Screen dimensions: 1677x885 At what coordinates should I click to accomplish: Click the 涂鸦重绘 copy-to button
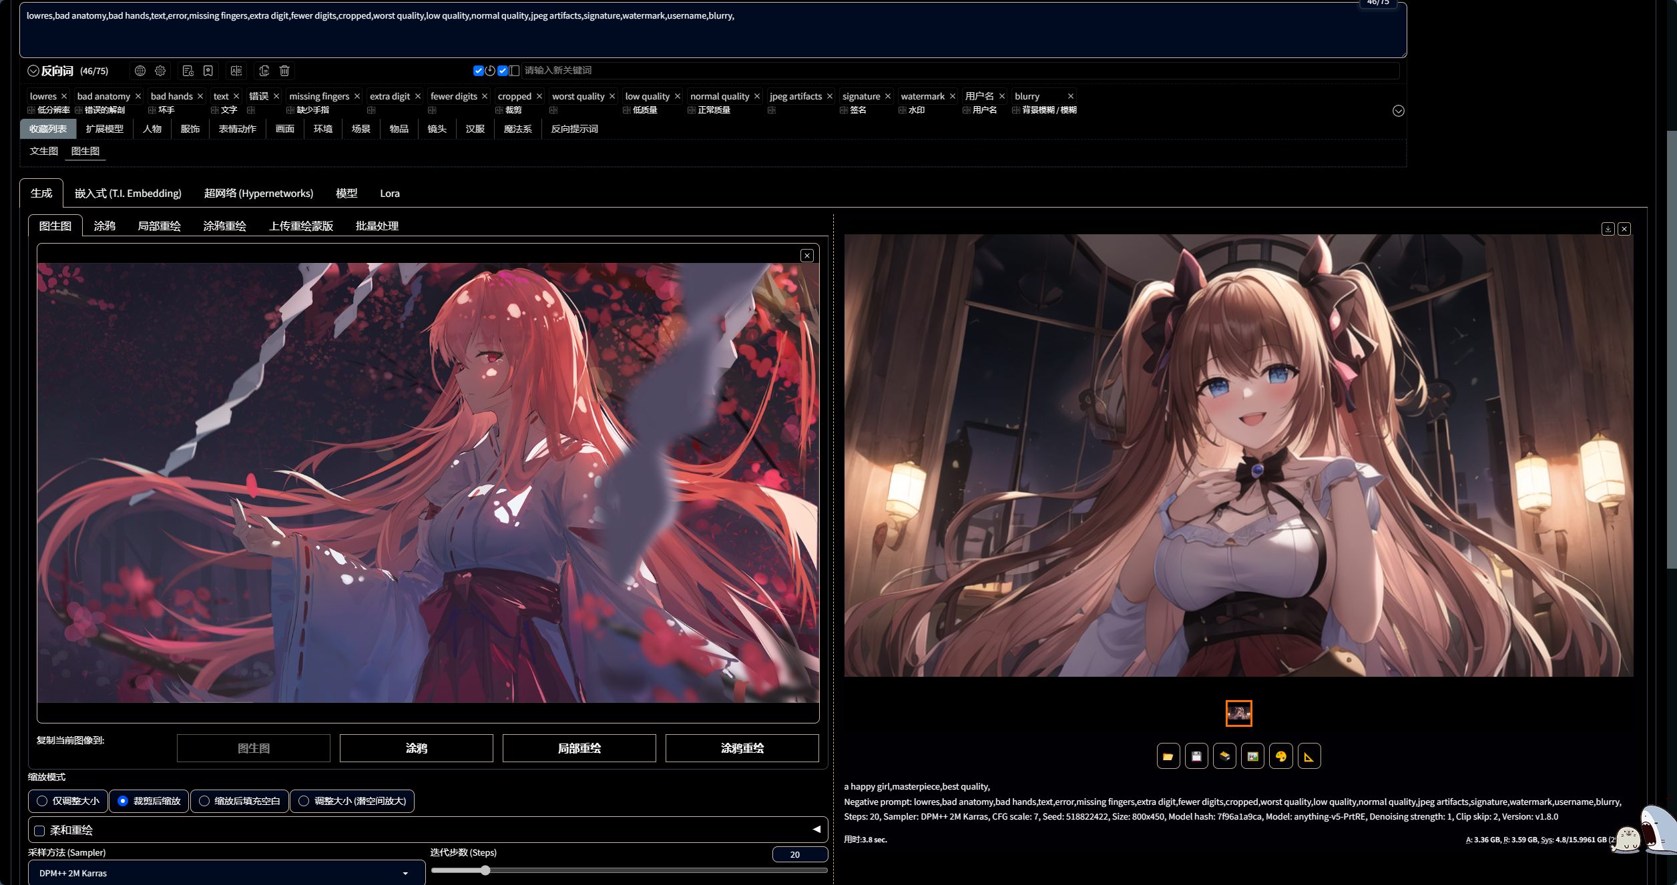(742, 748)
